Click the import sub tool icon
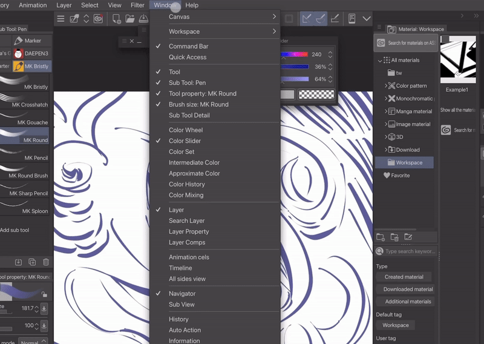484x344 pixels. point(19,262)
